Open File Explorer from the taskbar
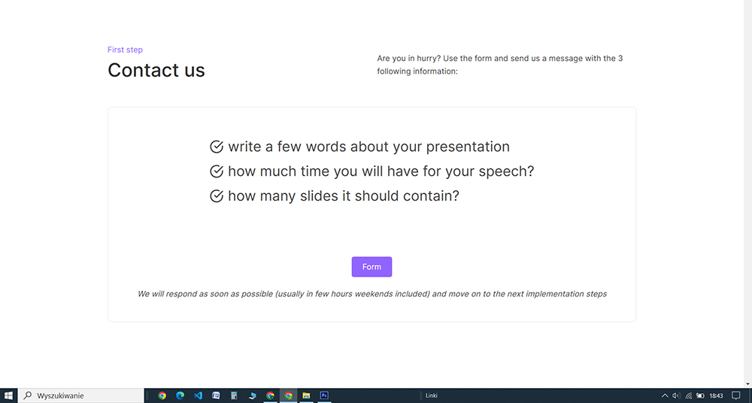 point(306,395)
